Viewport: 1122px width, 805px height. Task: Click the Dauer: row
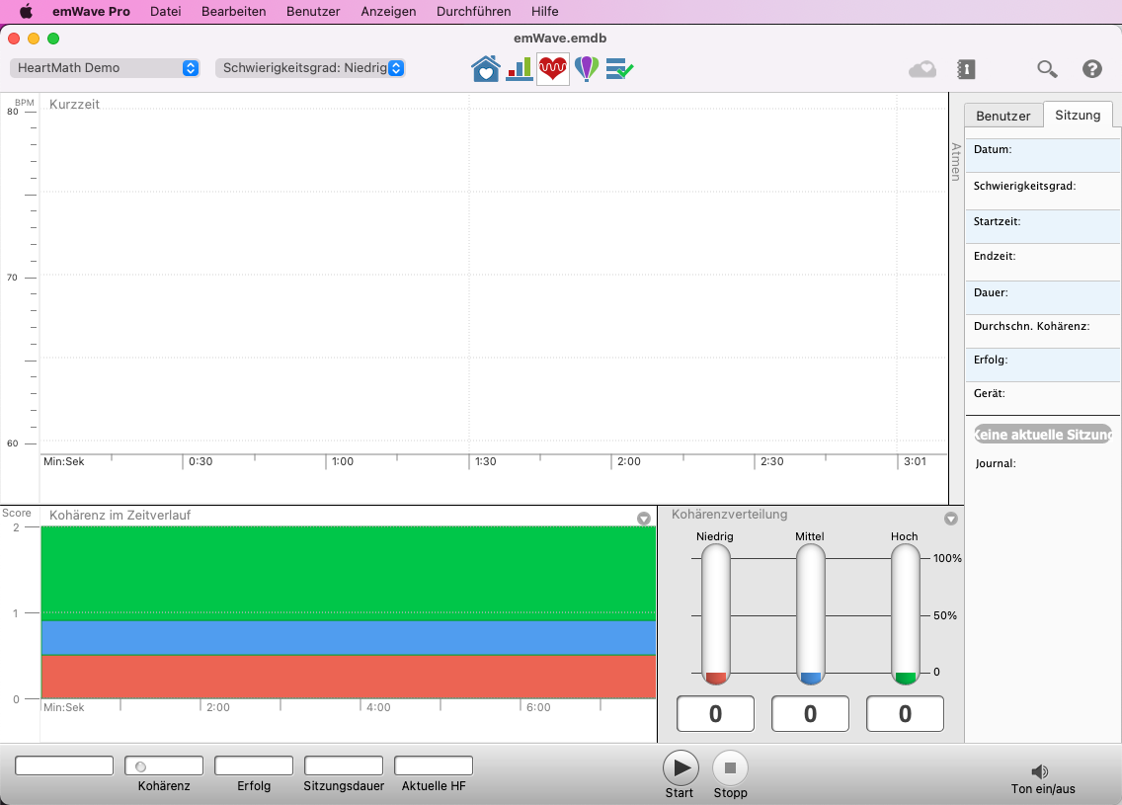[1043, 297]
